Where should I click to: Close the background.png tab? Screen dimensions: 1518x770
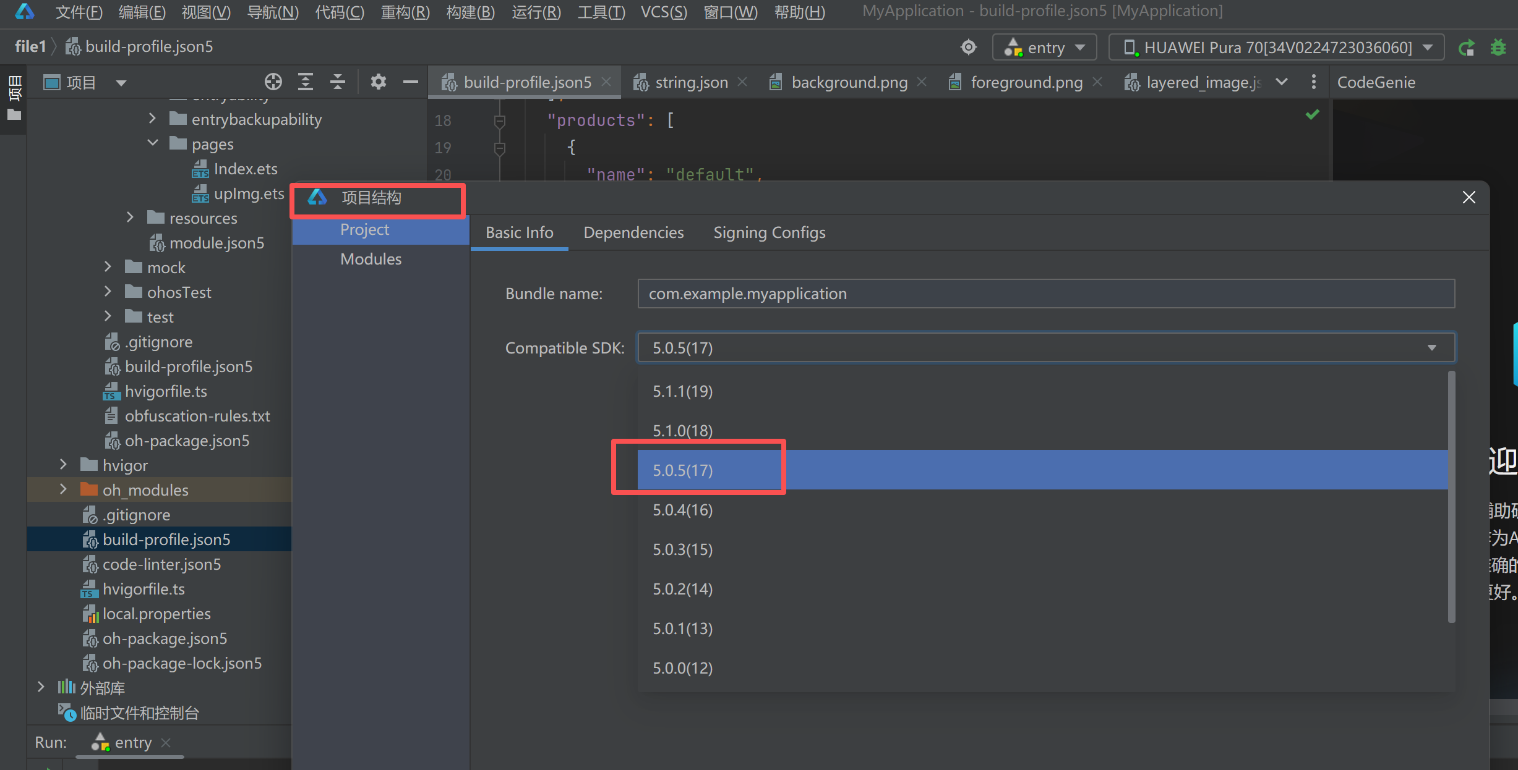[x=922, y=82]
